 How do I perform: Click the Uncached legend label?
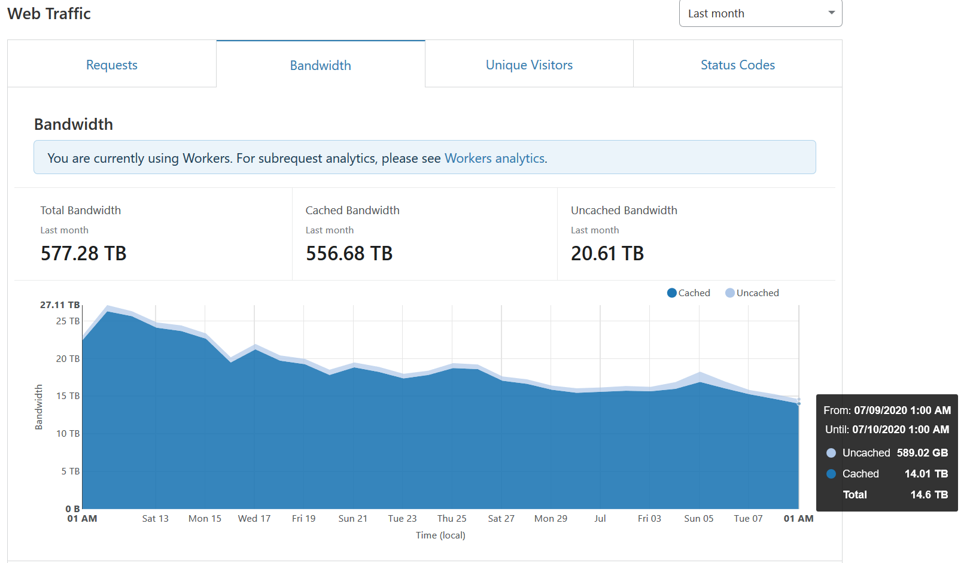click(x=758, y=293)
